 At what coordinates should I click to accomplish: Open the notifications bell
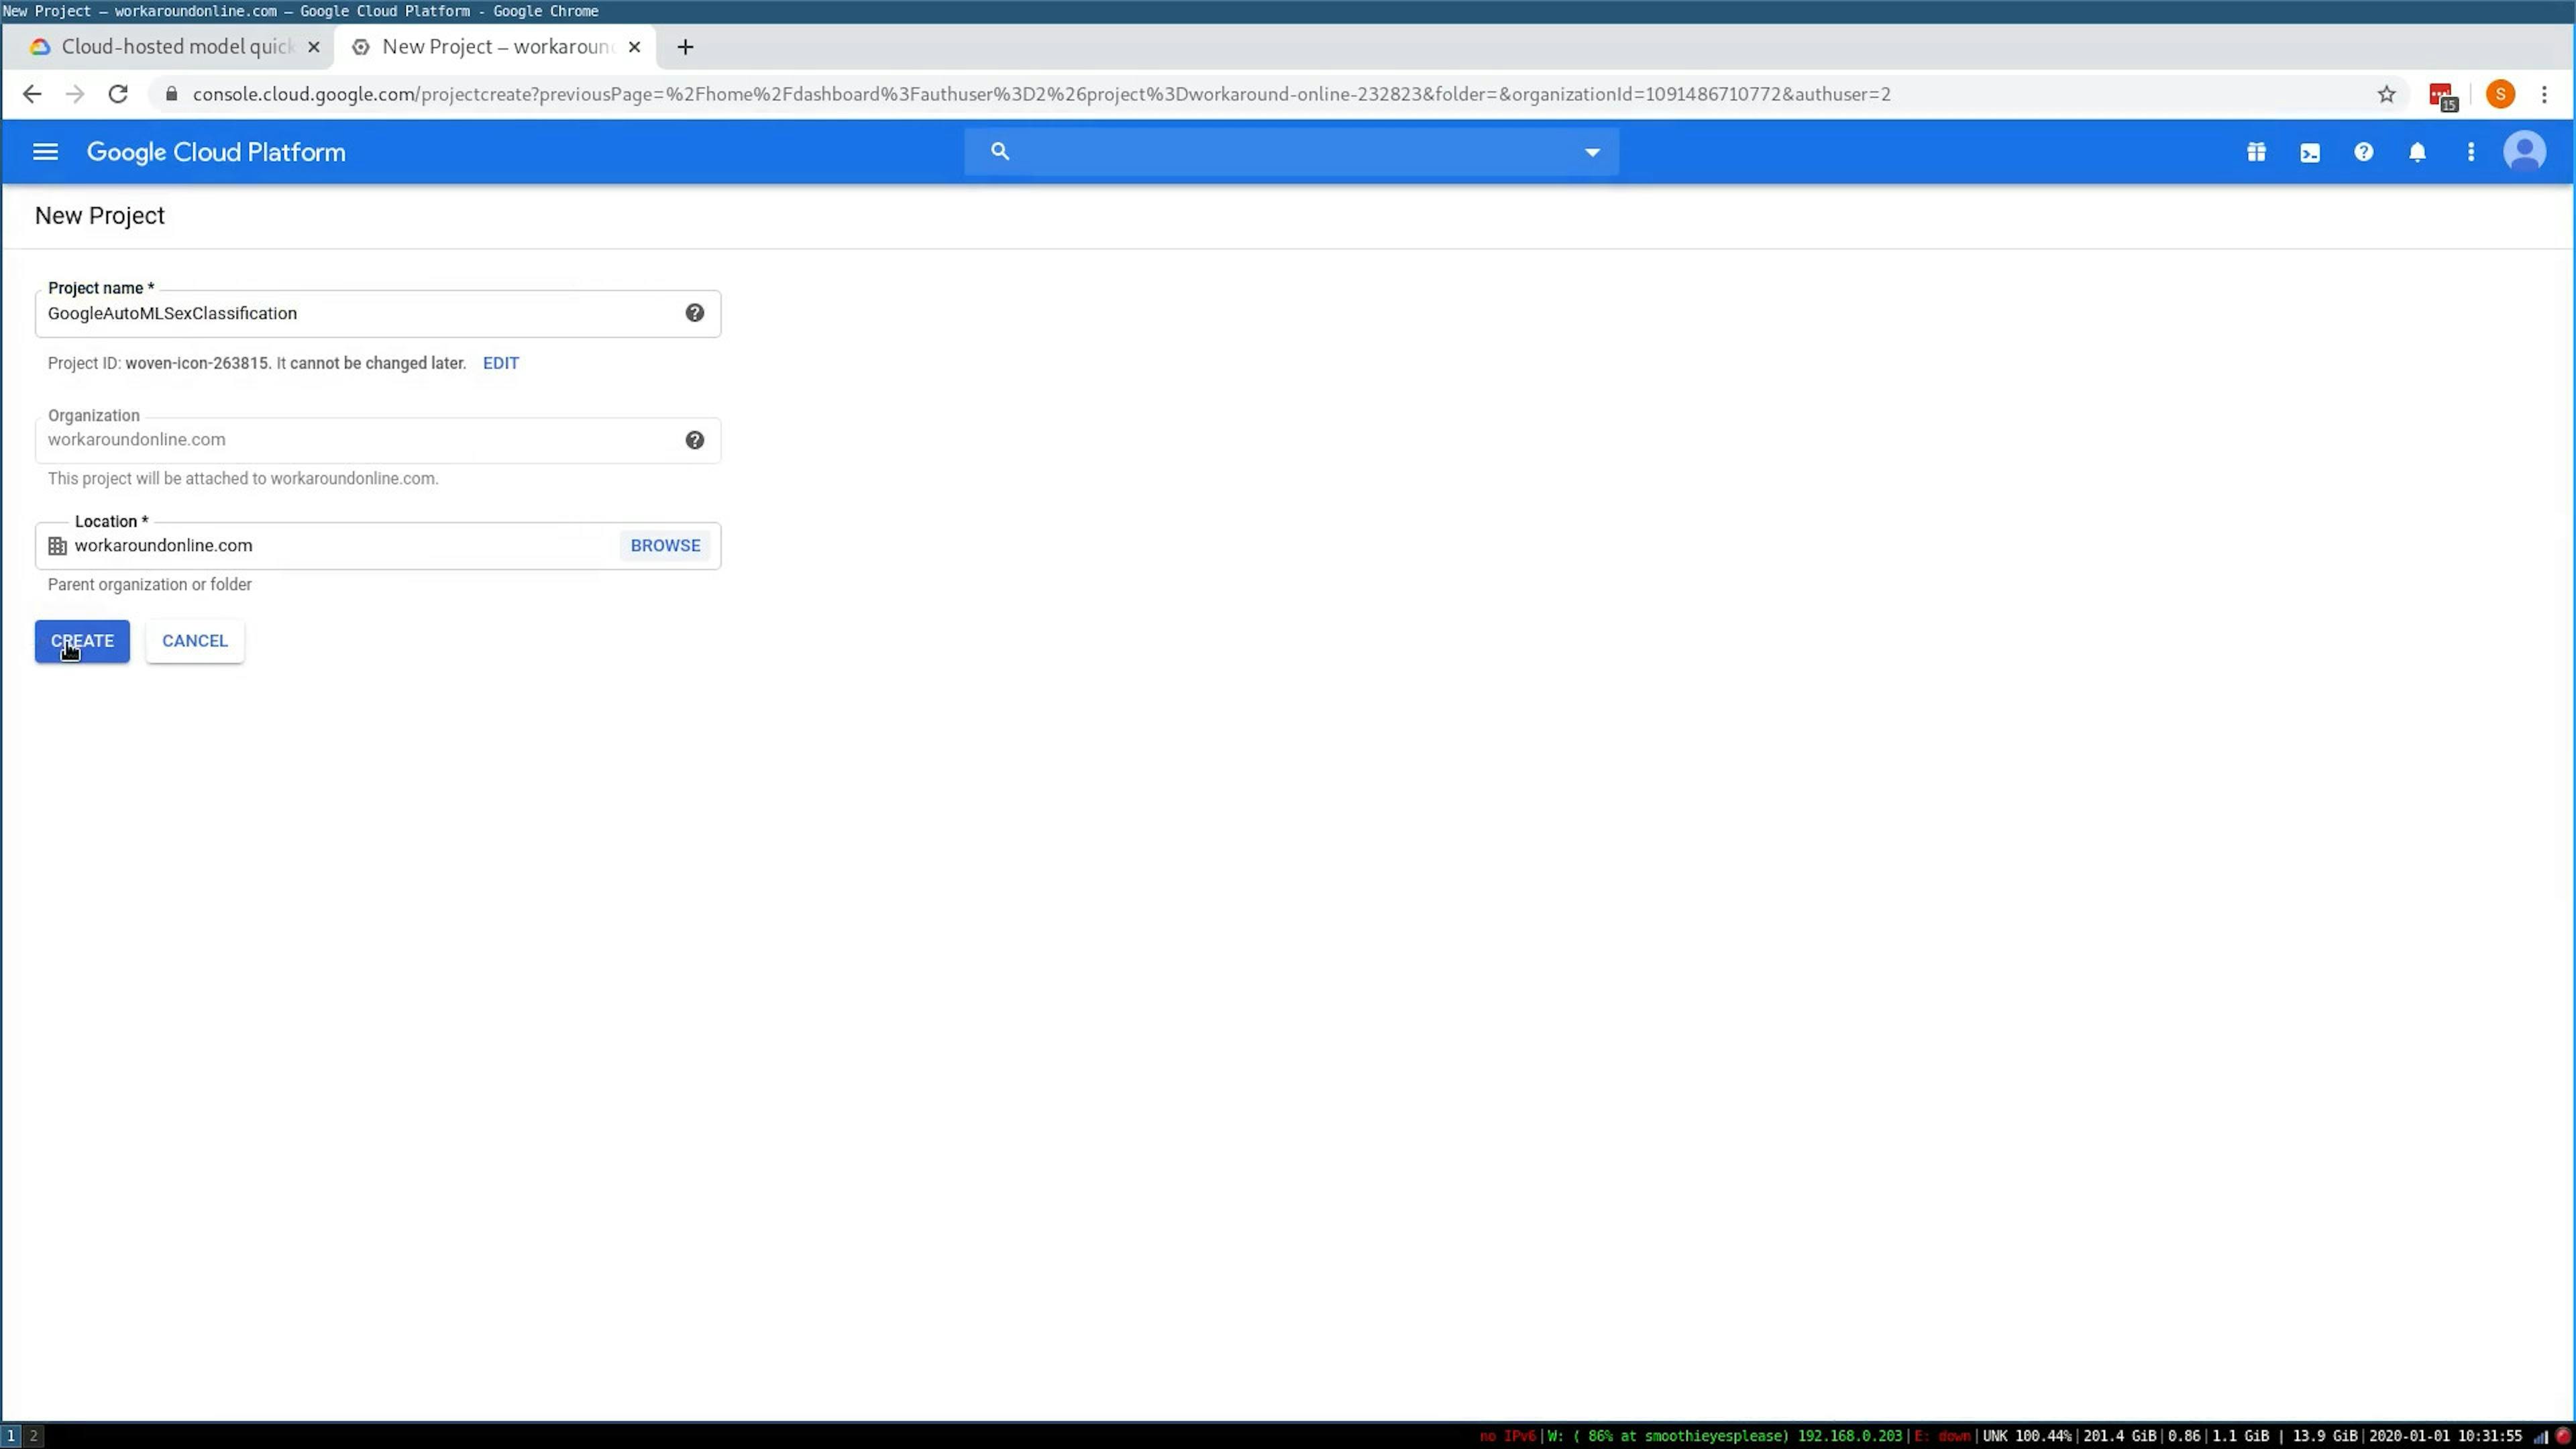pos(2417,152)
